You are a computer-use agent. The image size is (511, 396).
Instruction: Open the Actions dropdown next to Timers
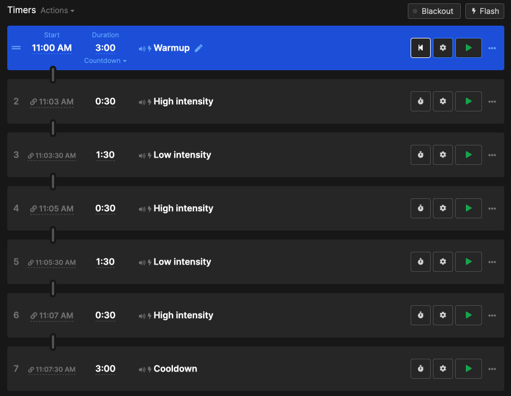(x=57, y=11)
